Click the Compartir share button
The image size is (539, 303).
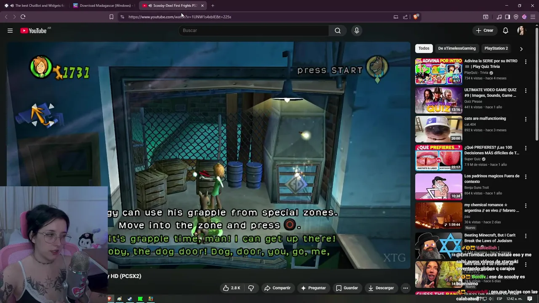[x=277, y=288]
